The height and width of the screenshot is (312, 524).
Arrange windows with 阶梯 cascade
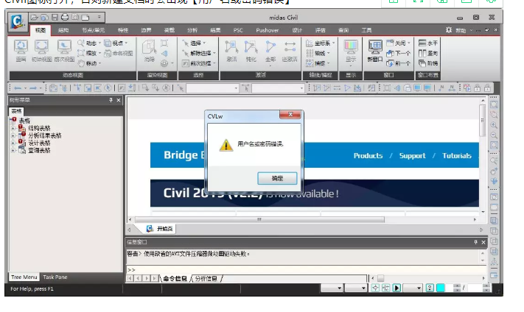click(x=428, y=63)
